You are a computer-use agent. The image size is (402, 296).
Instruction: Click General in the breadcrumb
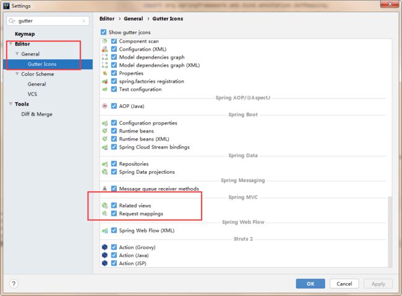click(x=134, y=18)
